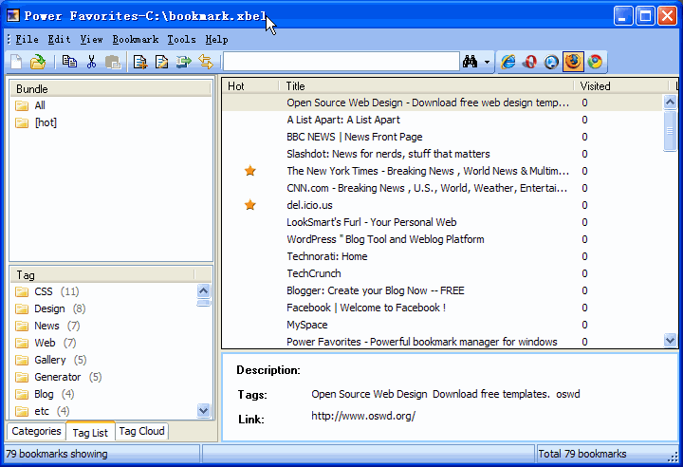Click the Paste toolbar icon

pyautogui.click(x=113, y=62)
